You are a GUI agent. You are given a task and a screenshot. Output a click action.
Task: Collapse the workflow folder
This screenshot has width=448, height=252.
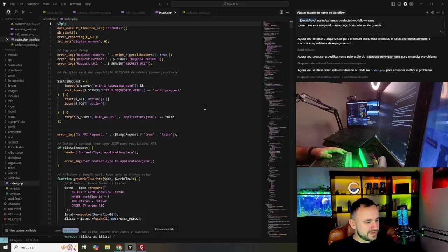[x=14, y=178]
